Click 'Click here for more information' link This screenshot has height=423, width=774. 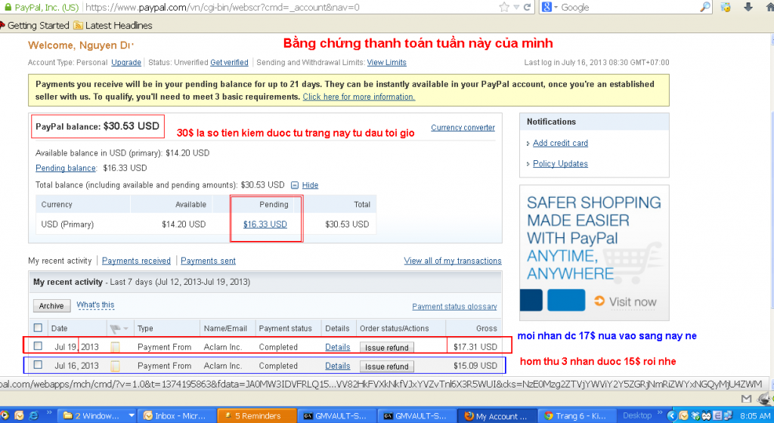359,97
